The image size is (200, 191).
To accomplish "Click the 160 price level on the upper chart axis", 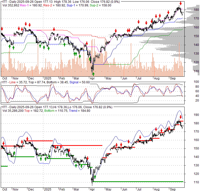I will (x=196, y=27).
